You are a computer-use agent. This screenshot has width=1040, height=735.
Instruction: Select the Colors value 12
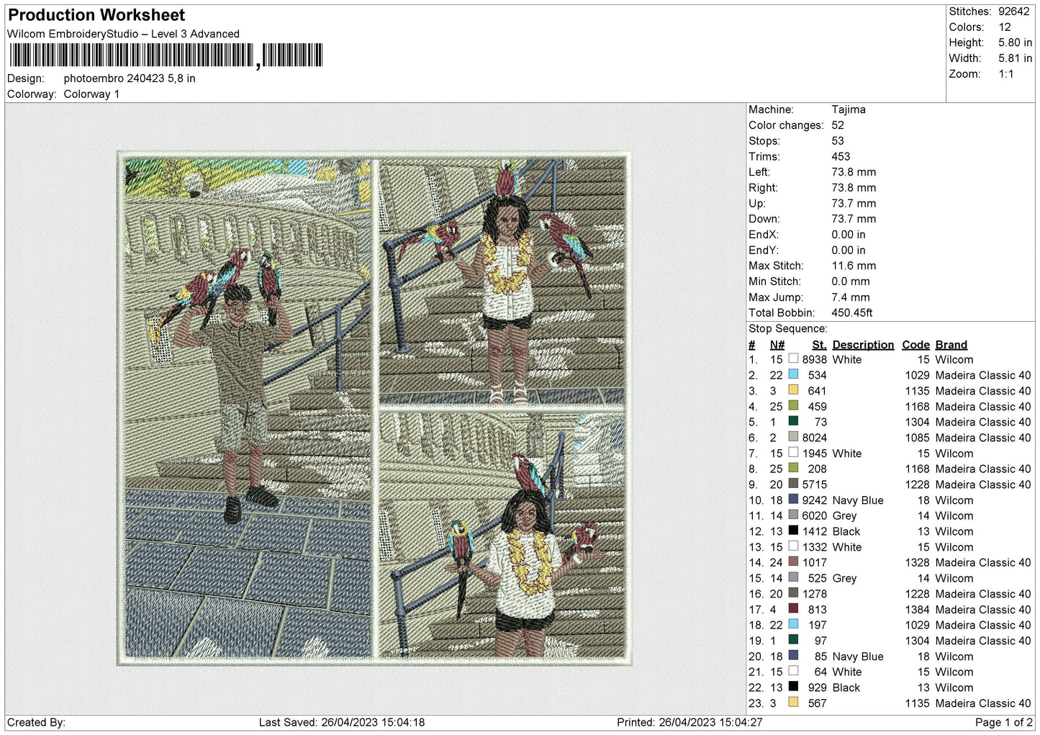(x=1005, y=27)
